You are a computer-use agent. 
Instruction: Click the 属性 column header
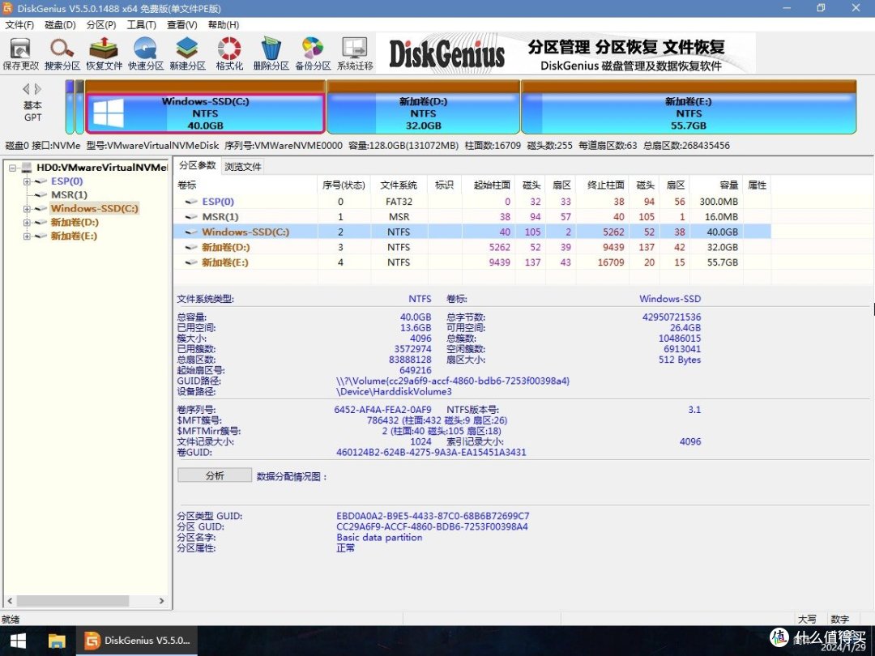coord(758,185)
